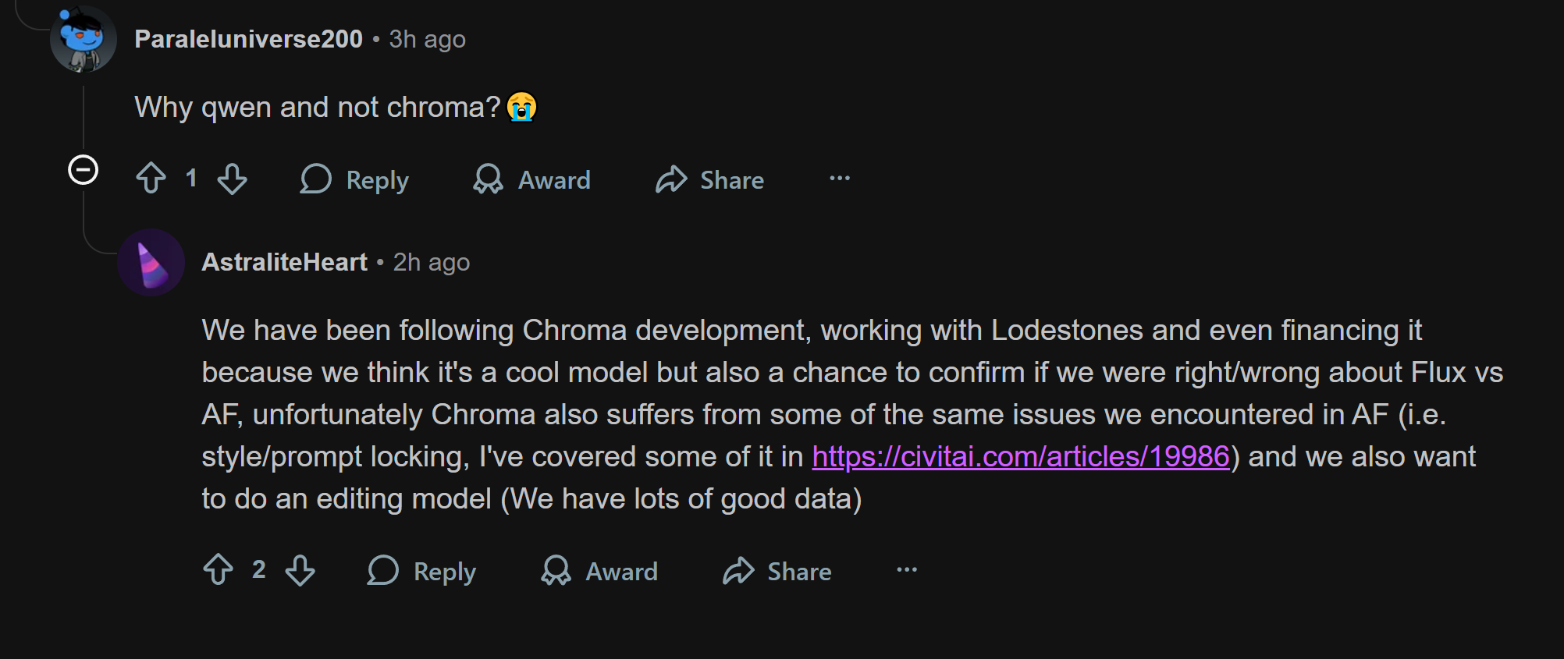
Task: Give award to Paraleluniverse200's comment
Action: point(532,179)
